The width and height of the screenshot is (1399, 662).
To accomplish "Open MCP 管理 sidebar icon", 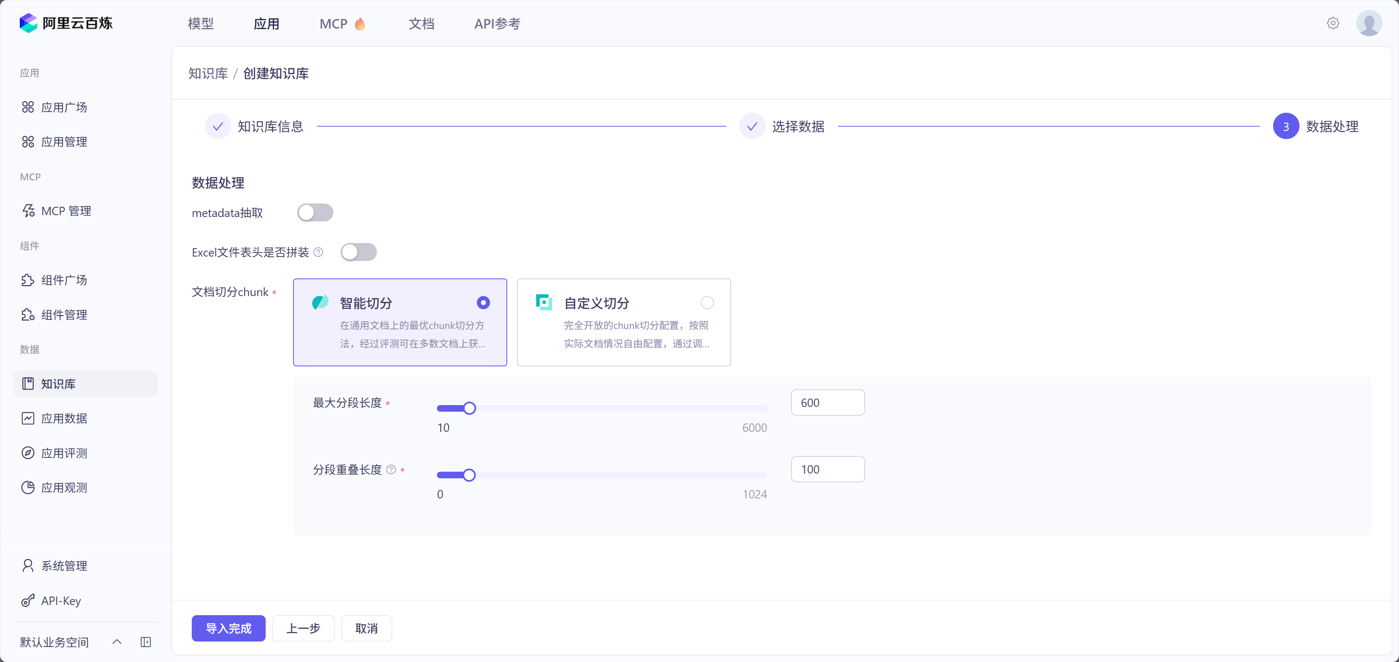I will [x=28, y=211].
